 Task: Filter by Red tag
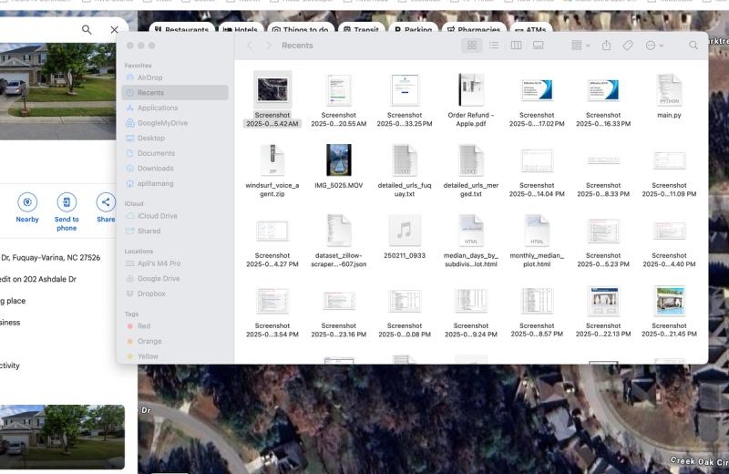pyautogui.click(x=143, y=326)
